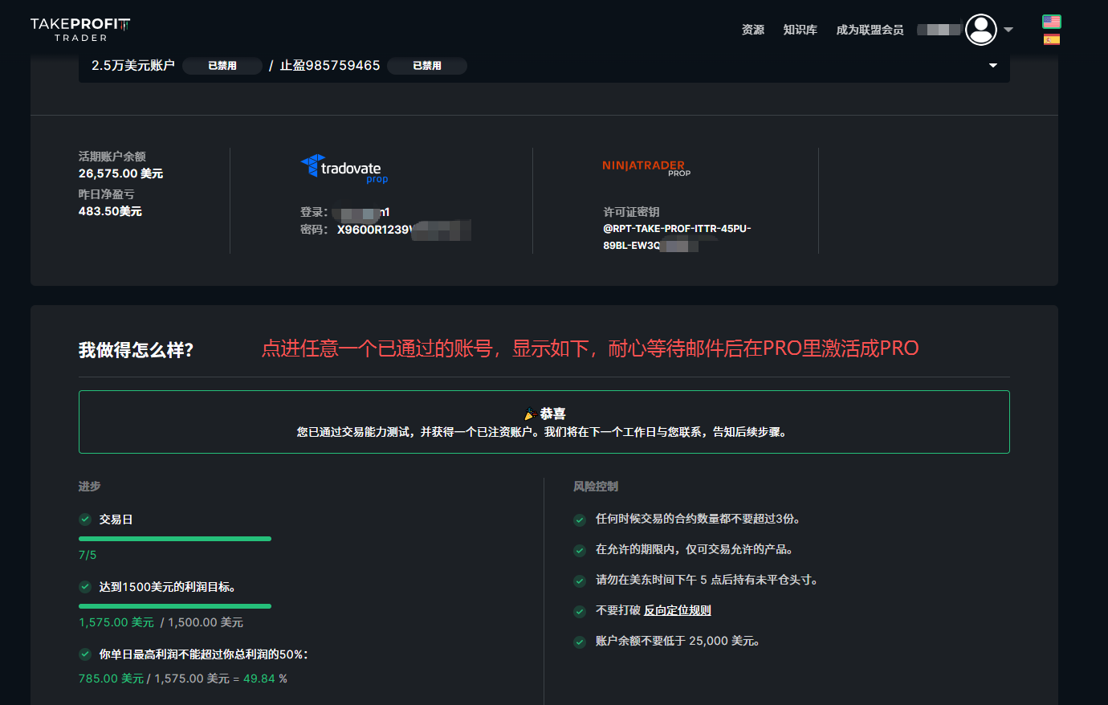This screenshot has height=705, width=1108.
Task: Click the check icon for 合约数量不要超过3份 rule
Action: pyautogui.click(x=580, y=520)
